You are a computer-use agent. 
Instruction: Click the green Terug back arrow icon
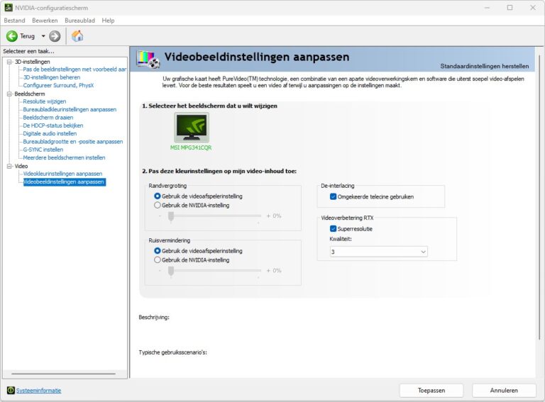pyautogui.click(x=12, y=36)
